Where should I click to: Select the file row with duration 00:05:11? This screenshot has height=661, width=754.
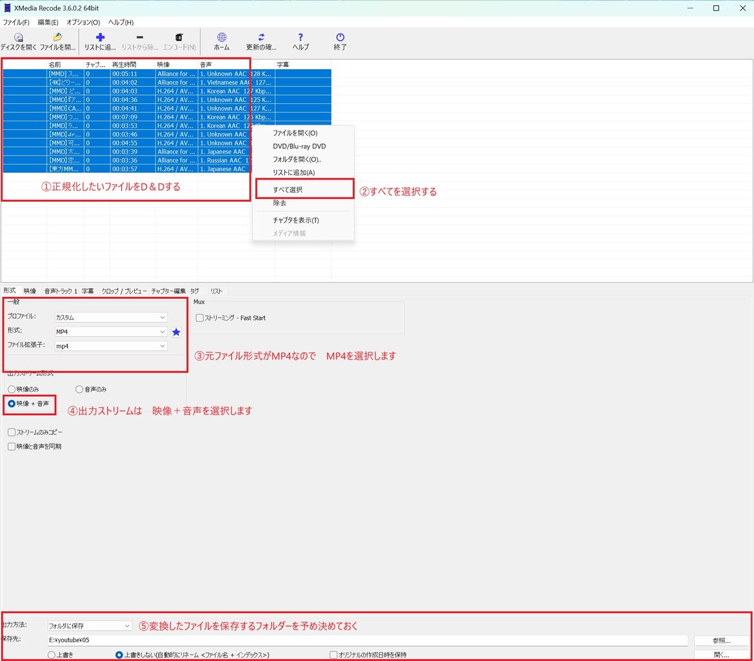167,74
